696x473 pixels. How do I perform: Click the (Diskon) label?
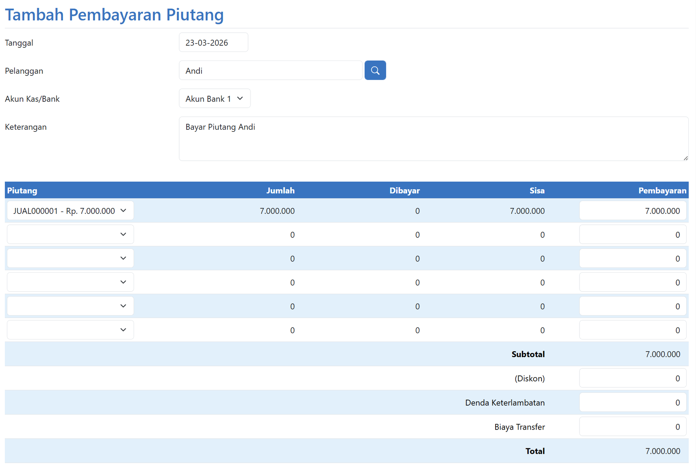click(x=530, y=378)
